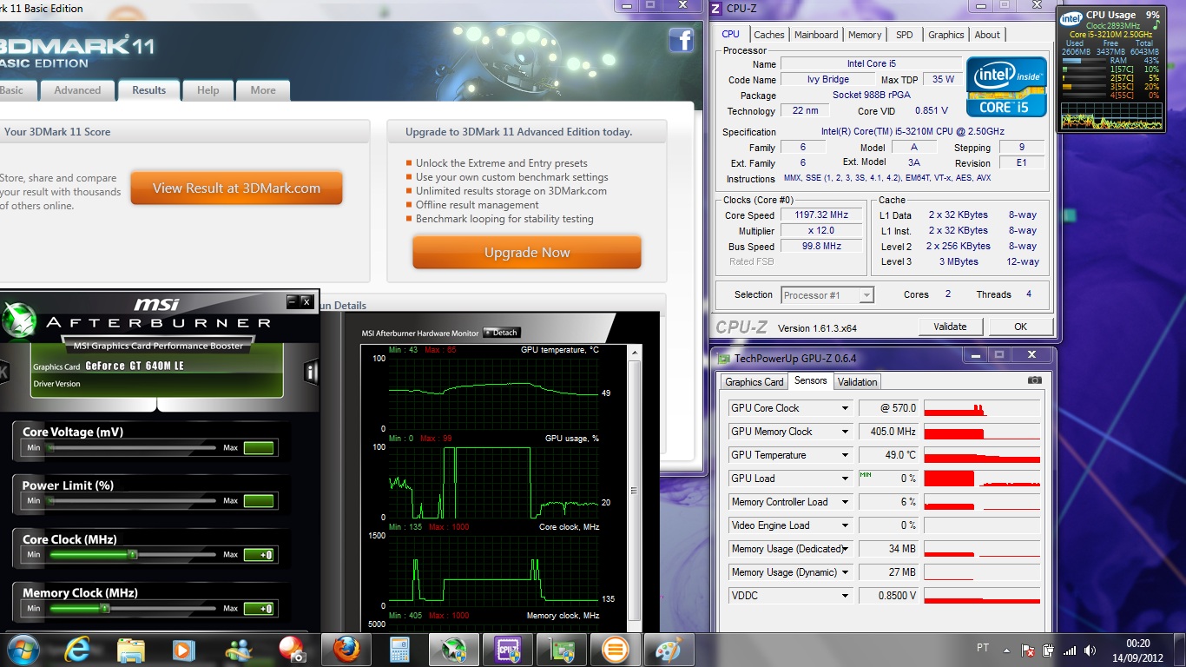Open the Validation tab in GPU-Z

[857, 382]
